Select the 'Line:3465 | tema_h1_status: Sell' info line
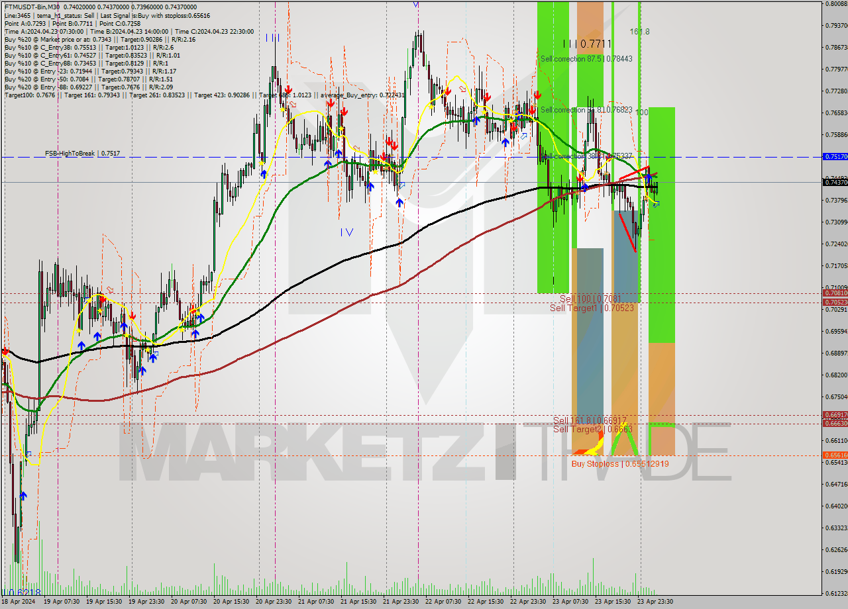The height and width of the screenshot is (609, 848). click(x=107, y=15)
